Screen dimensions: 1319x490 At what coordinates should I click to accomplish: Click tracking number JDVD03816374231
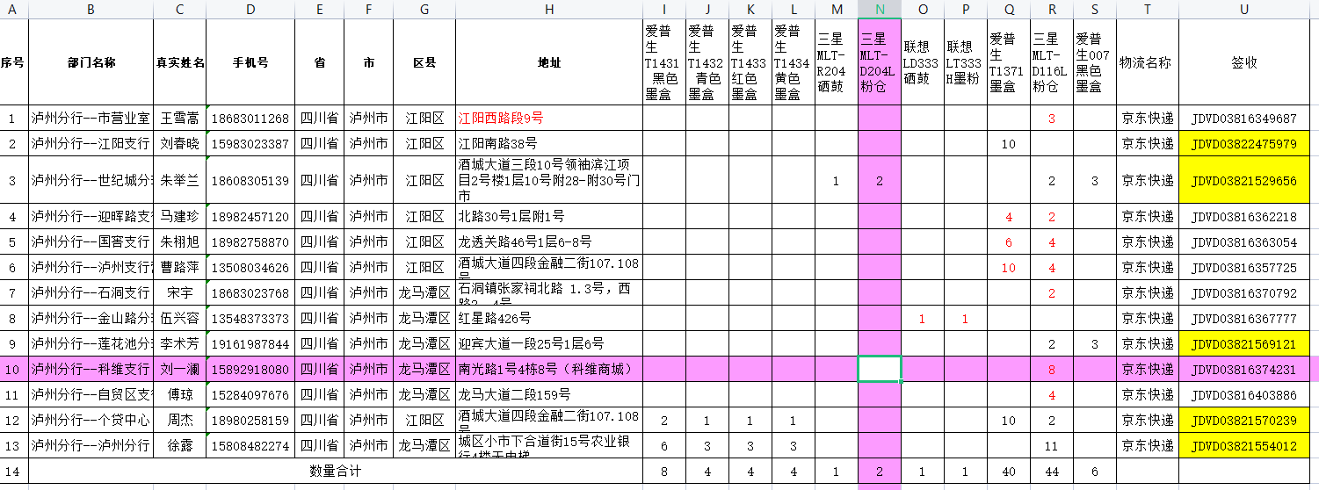1244,369
